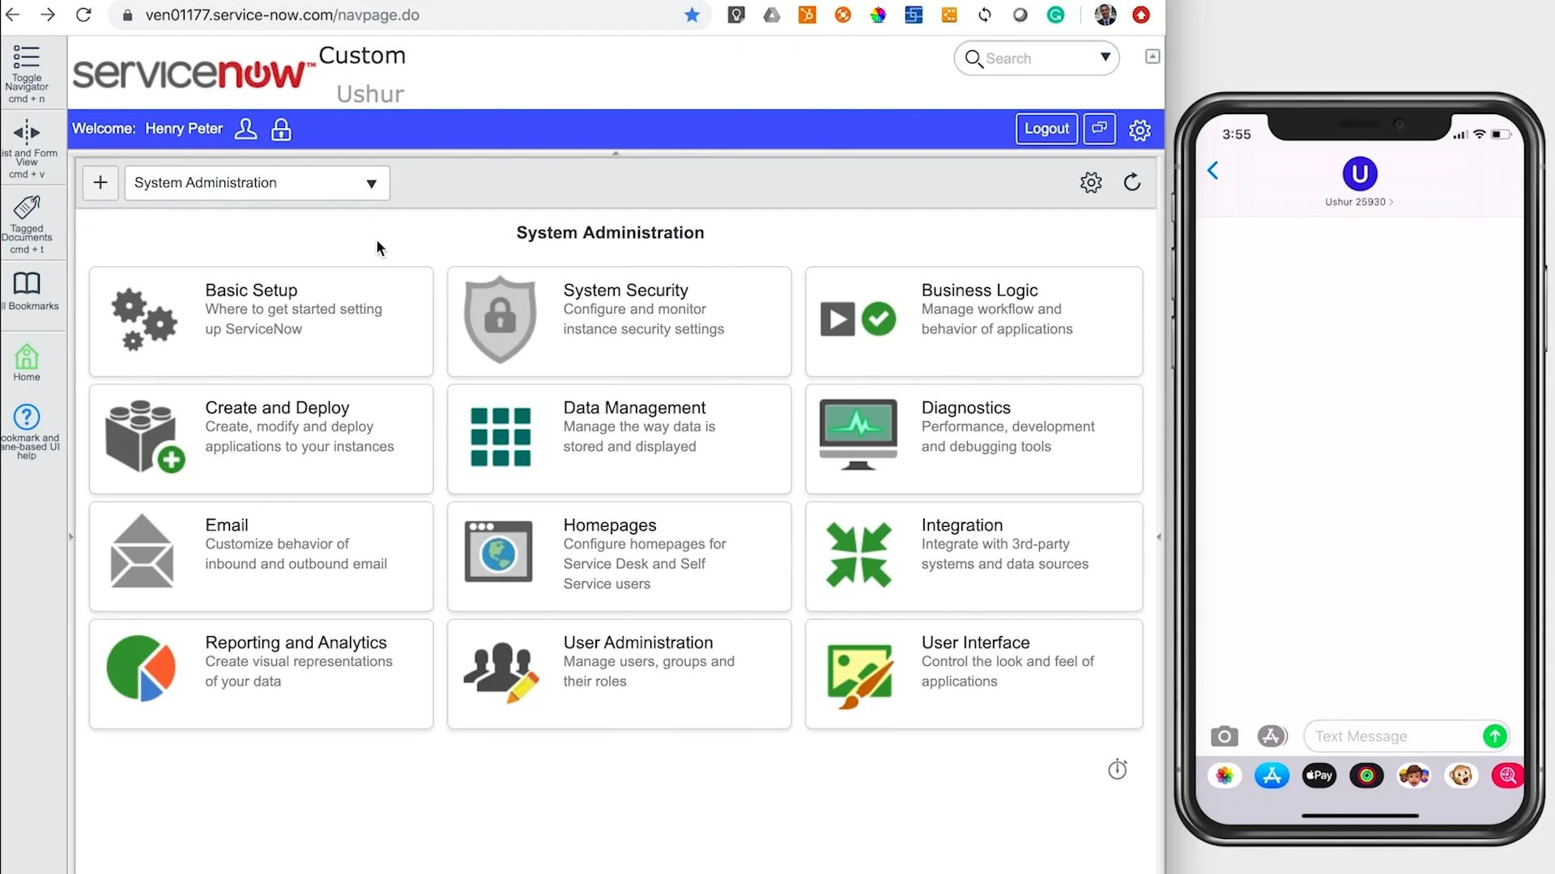This screenshot has height=874, width=1555.
Task: Click the user profile icon beside Henry Peter
Action: [x=245, y=129]
